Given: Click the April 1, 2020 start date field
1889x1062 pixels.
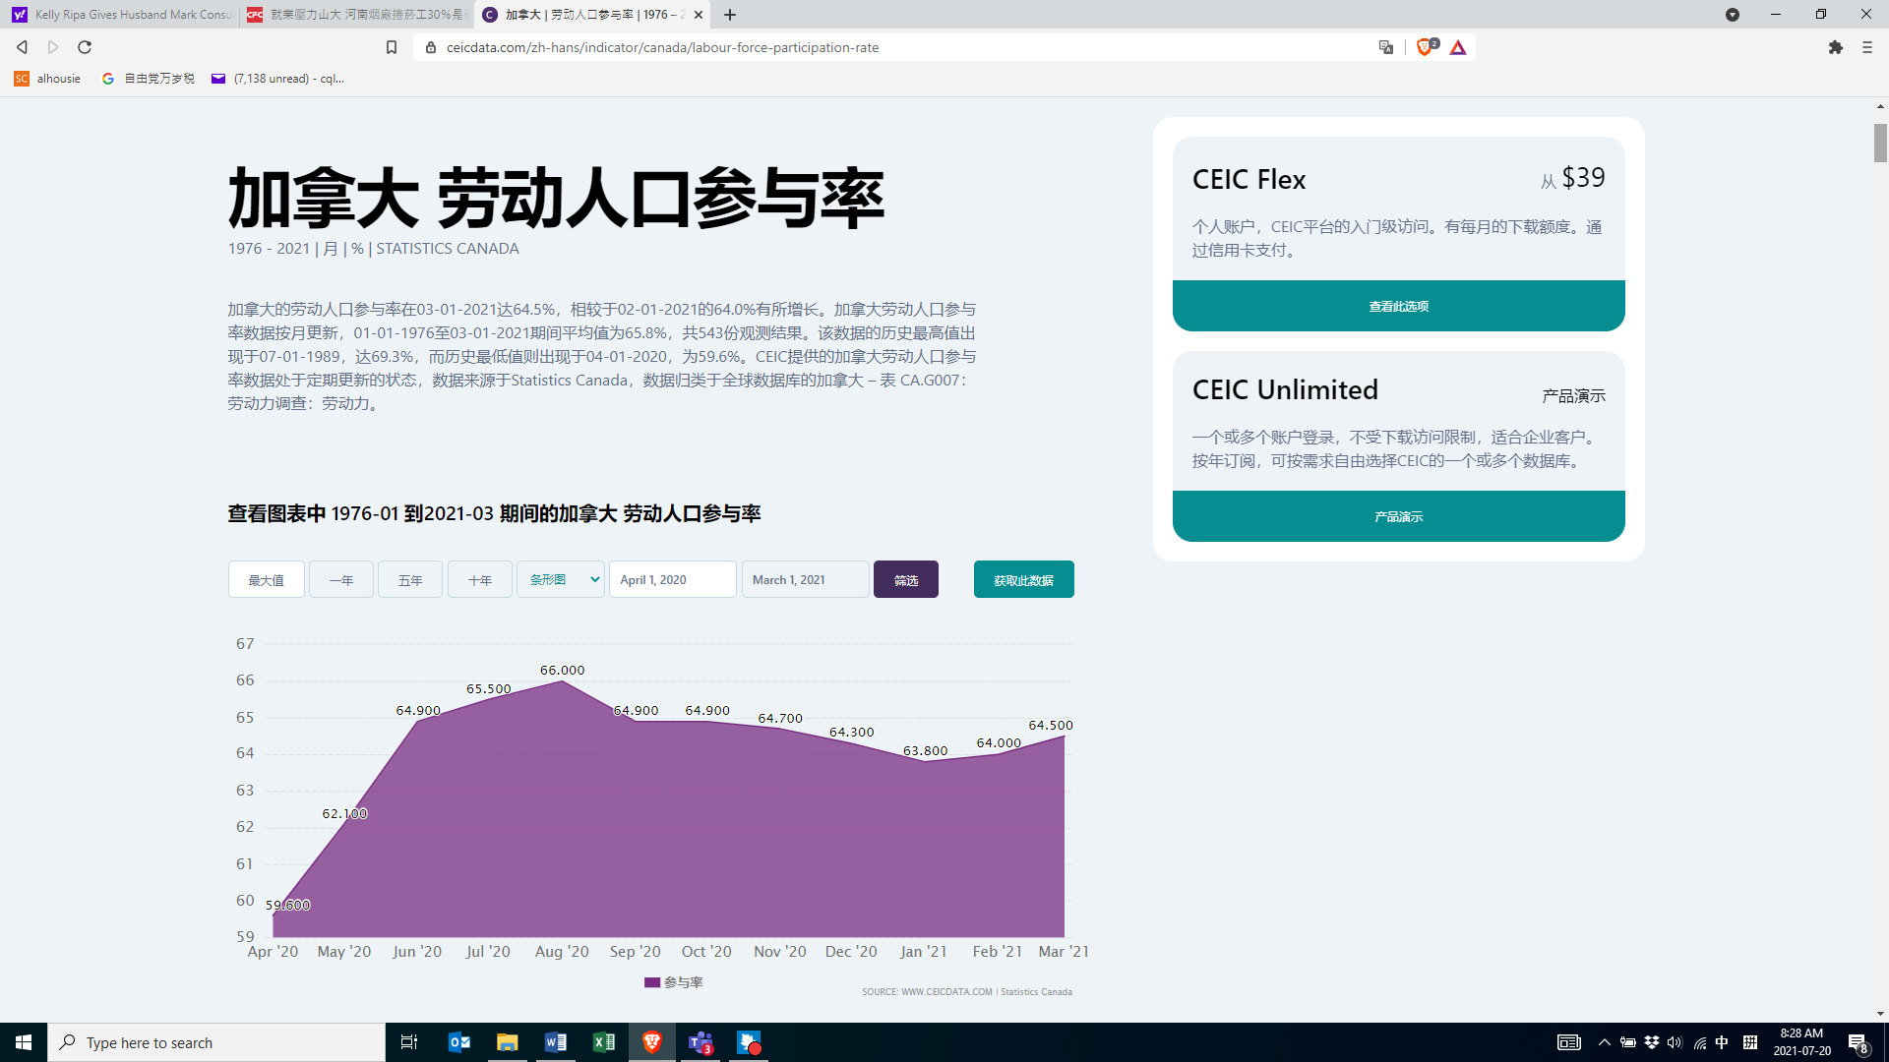Looking at the screenshot, I should coord(673,580).
